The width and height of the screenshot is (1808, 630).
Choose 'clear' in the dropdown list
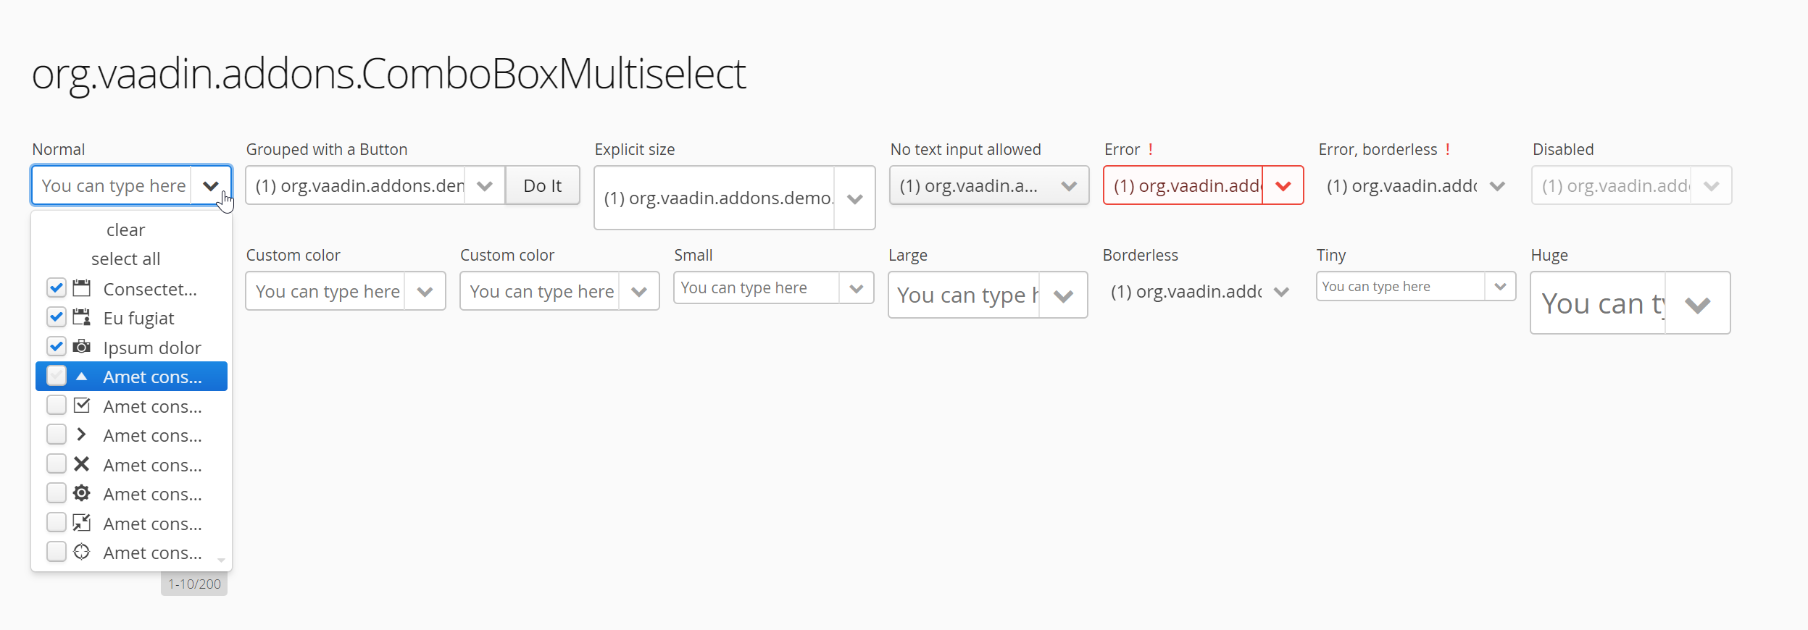pos(126,230)
